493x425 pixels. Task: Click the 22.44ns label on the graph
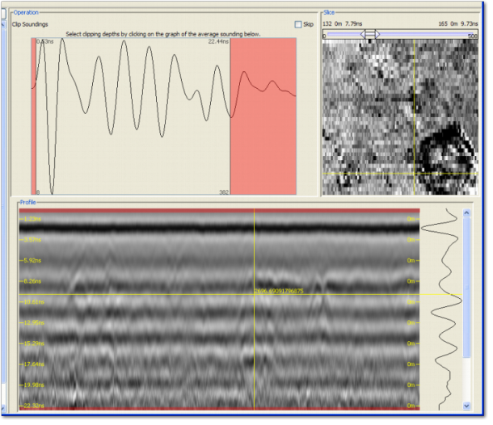pos(218,41)
